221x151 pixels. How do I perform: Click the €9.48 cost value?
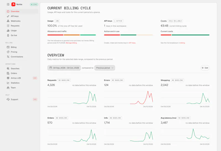[x=164, y=26]
